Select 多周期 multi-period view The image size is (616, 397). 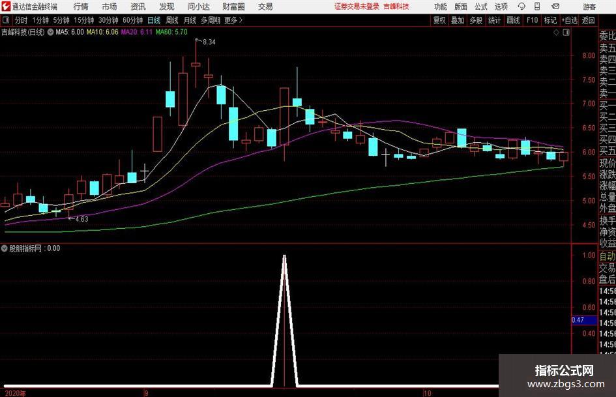(210, 20)
